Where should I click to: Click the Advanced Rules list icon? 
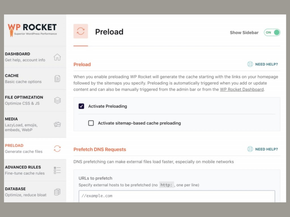[x=57, y=170]
